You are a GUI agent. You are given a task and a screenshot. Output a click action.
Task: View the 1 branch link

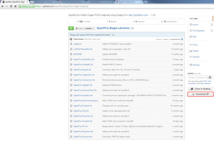click(112, 21)
